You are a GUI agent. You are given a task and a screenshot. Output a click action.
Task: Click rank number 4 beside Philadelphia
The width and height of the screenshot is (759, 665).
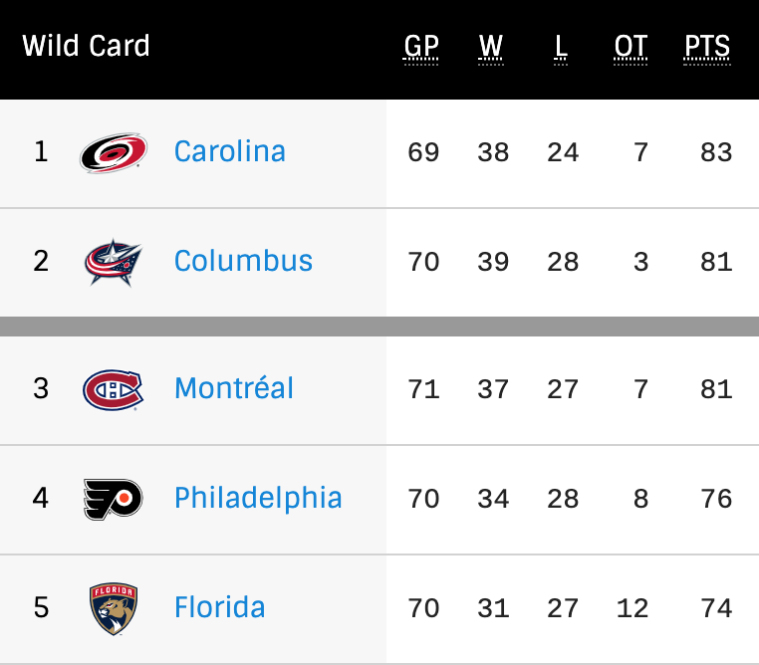(x=41, y=498)
